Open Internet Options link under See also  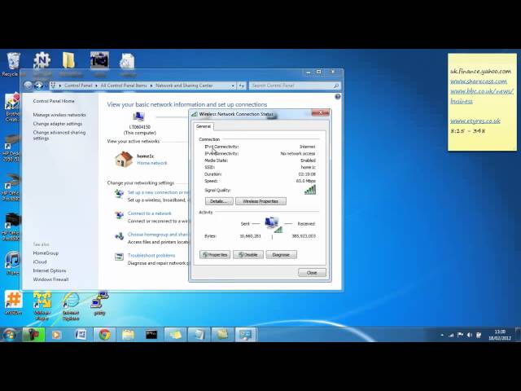(50, 270)
